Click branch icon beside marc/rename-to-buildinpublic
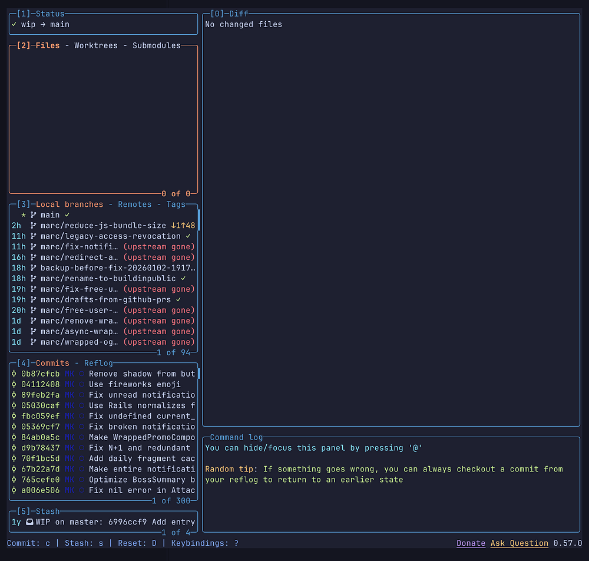Screen dimensions: 589x561 33,279
